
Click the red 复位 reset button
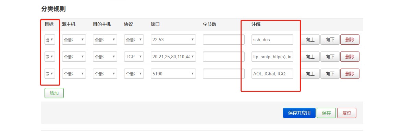[x=347, y=113]
